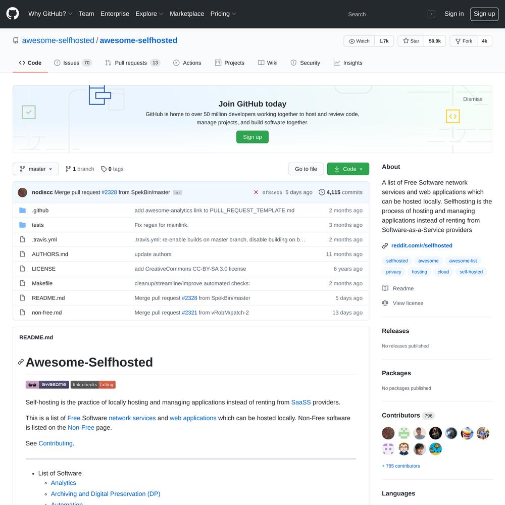The image size is (505, 505).
Task: Expand the commit message ellipsis button
Action: coord(177,192)
